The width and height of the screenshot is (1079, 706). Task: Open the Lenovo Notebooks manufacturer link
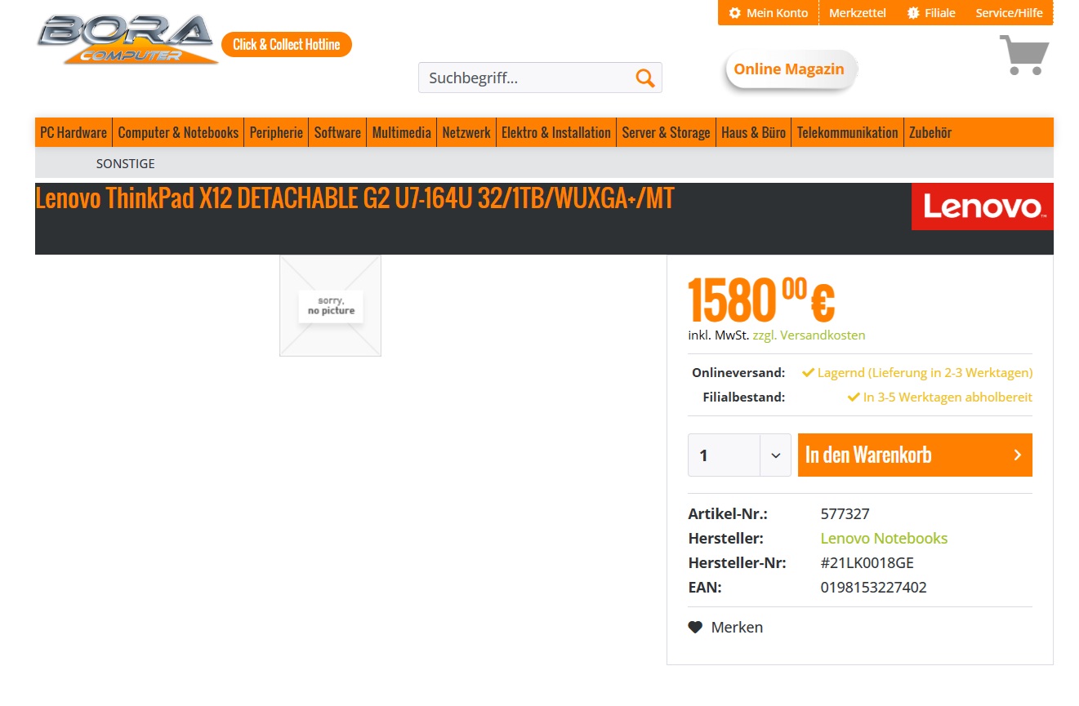[x=884, y=539]
